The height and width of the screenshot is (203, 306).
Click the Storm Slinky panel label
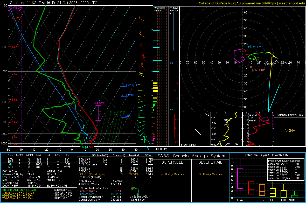click(188, 145)
